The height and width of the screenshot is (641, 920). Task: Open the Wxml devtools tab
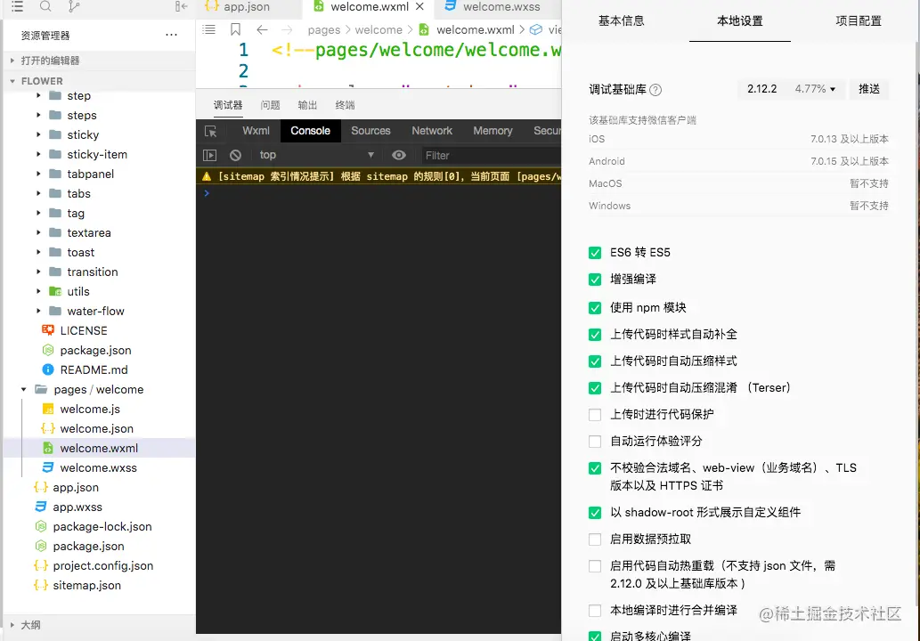(x=256, y=131)
